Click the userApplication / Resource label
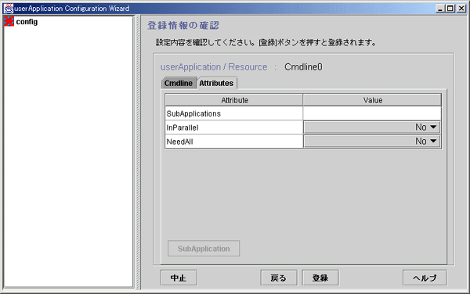The width and height of the screenshot is (470, 294). coord(214,67)
